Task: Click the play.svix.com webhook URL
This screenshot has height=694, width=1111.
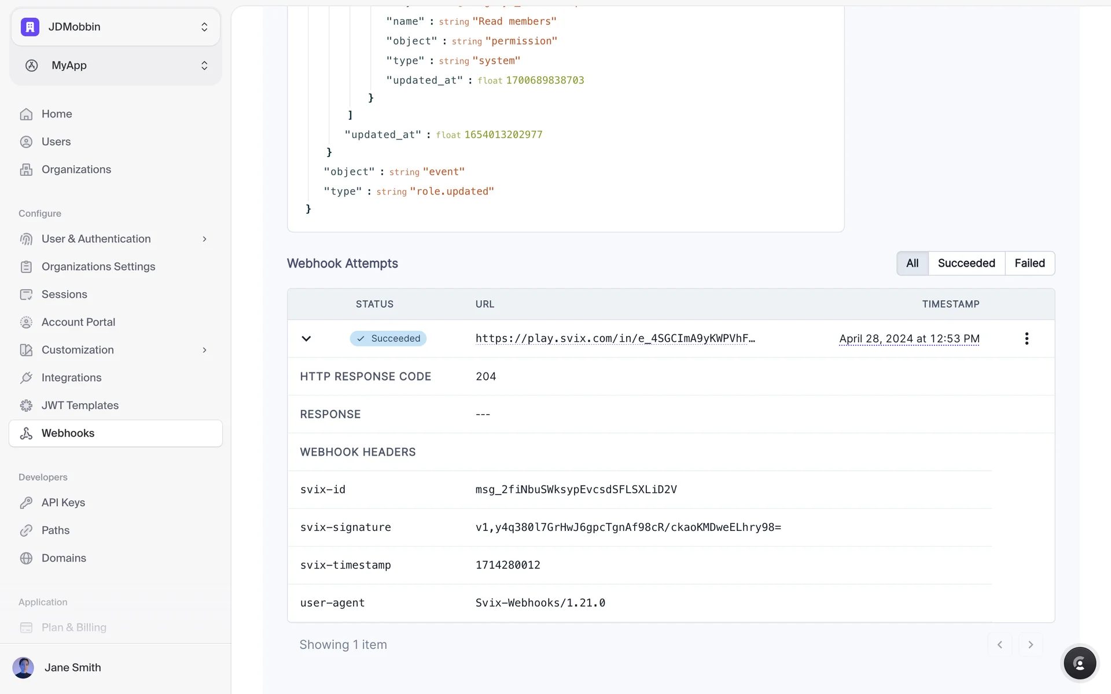Action: 615,338
